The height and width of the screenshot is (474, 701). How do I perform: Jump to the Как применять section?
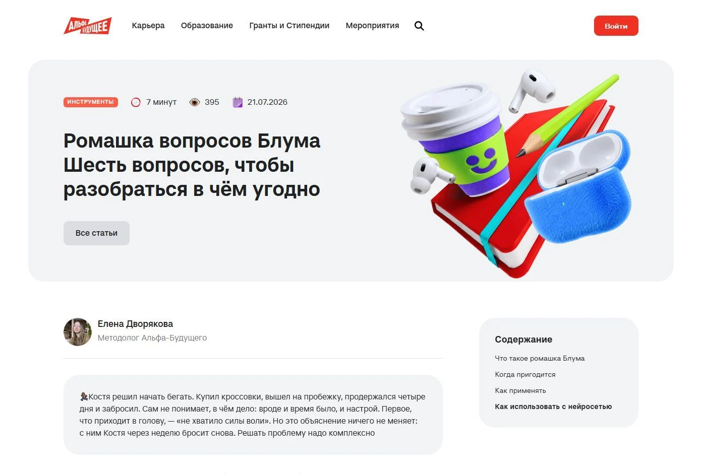coord(520,390)
